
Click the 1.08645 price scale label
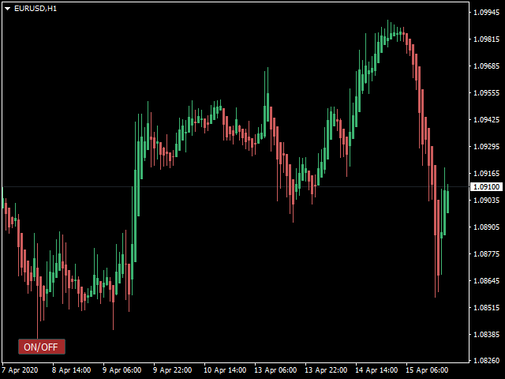[484, 281]
